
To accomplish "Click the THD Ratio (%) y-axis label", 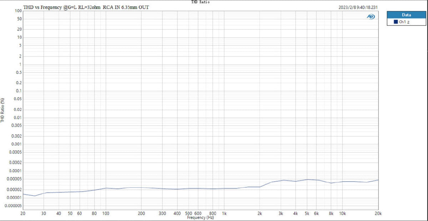I will [x=3, y=110].
